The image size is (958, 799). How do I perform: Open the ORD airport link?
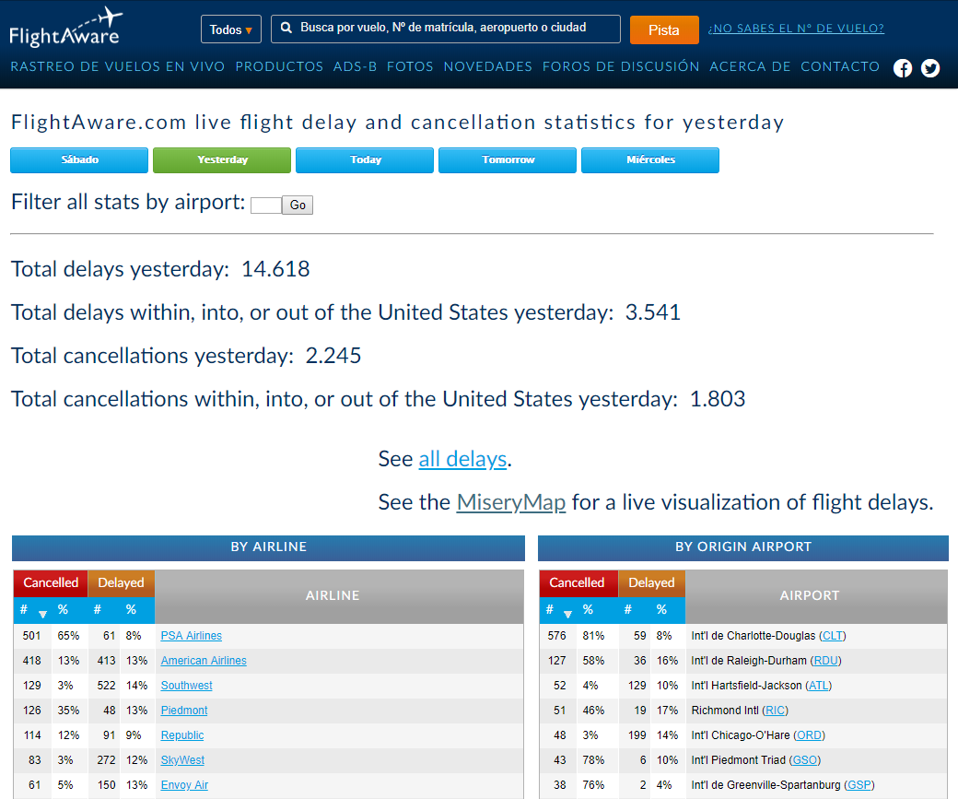pyautogui.click(x=809, y=735)
